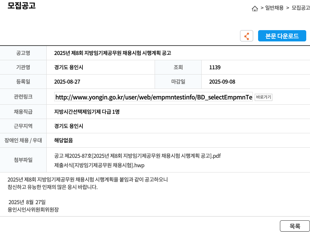Screen dimensions: 310x232
Task: Click the 공고명 label cell
Action: 23,53
